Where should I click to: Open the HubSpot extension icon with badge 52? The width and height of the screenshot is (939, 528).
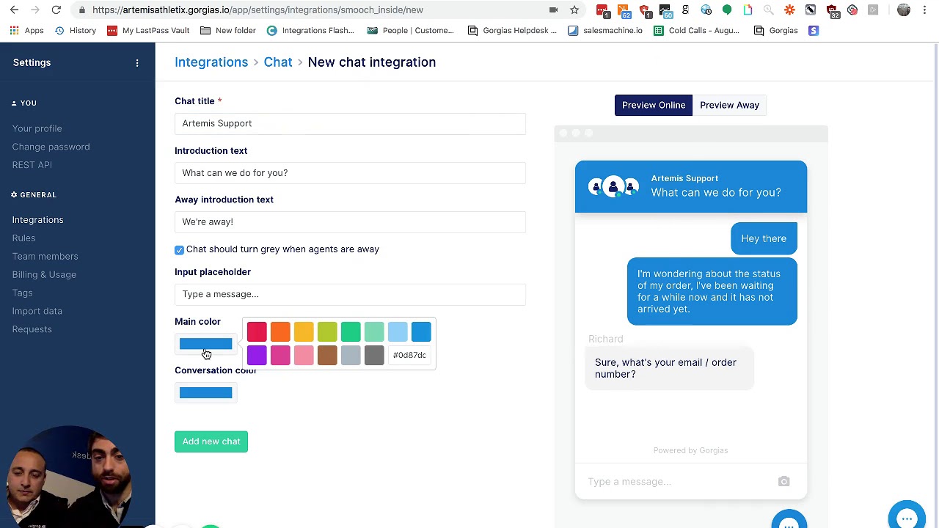click(x=623, y=10)
